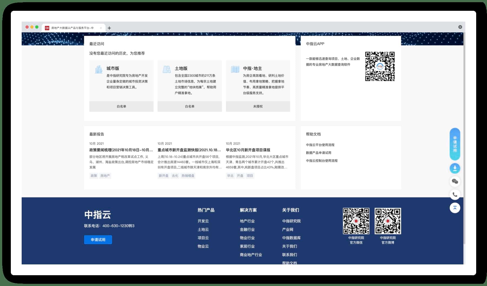This screenshot has width=487, height=286.
Task: Click 白名单 button under 土地版
Action: pyautogui.click(x=190, y=106)
